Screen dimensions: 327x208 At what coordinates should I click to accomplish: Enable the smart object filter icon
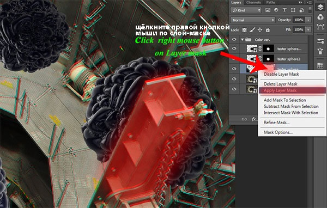click(301, 10)
